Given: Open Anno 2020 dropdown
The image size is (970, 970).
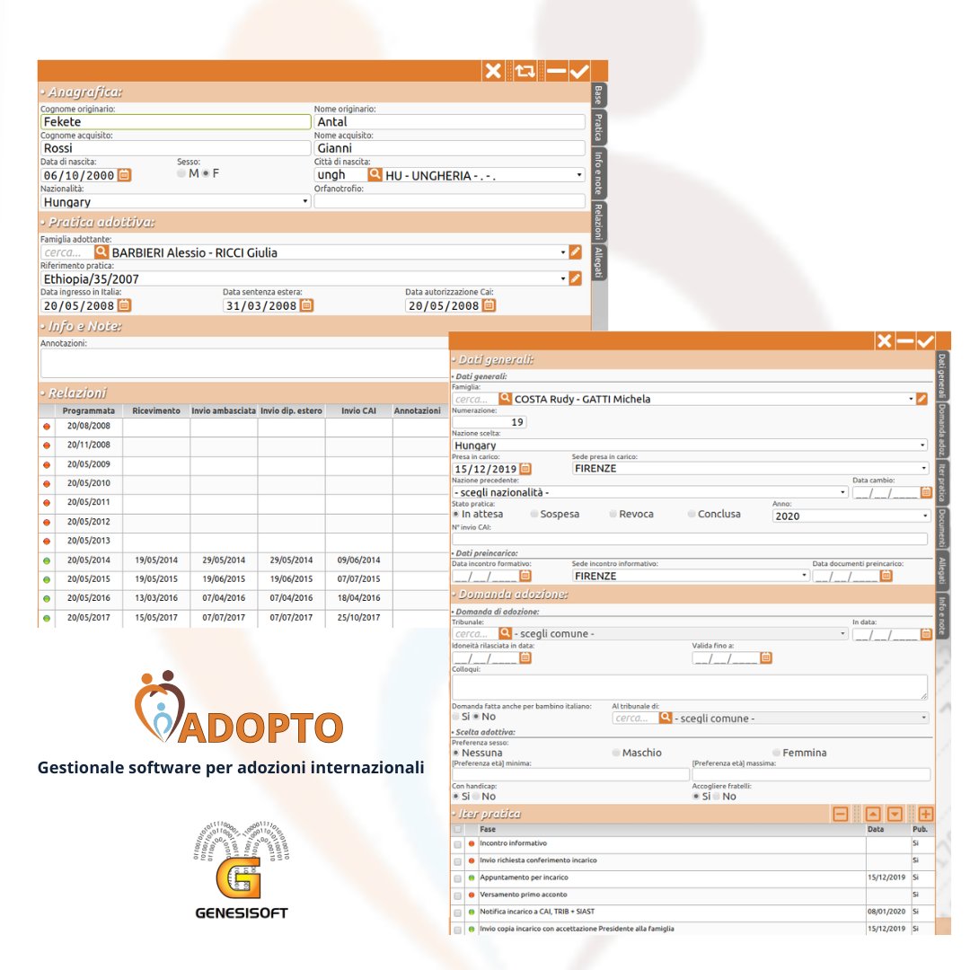Looking at the screenshot, I should 851,516.
